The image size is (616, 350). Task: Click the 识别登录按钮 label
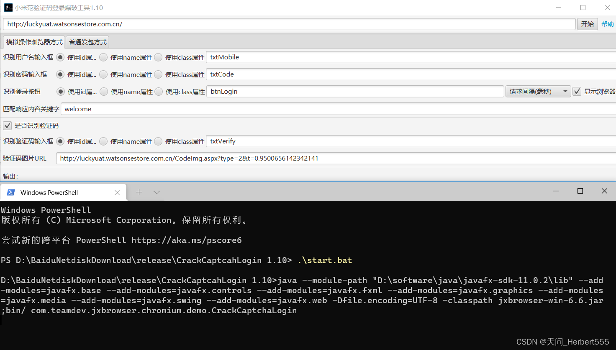tap(22, 92)
